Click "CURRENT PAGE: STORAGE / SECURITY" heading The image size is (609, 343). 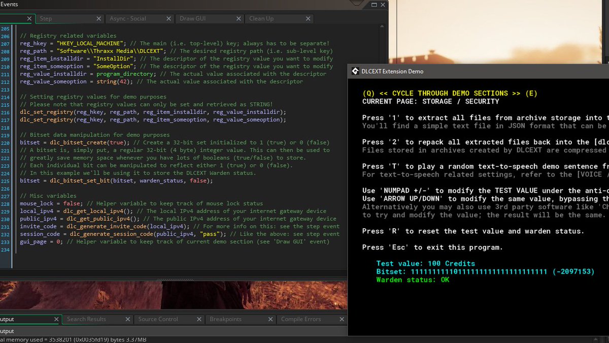pyautogui.click(x=431, y=102)
